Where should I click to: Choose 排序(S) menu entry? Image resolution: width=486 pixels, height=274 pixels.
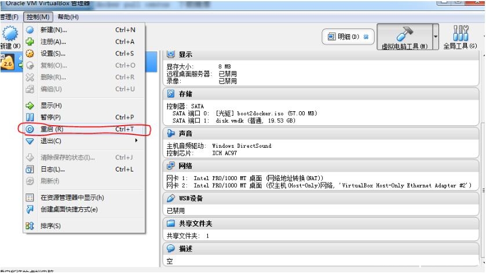click(83, 226)
